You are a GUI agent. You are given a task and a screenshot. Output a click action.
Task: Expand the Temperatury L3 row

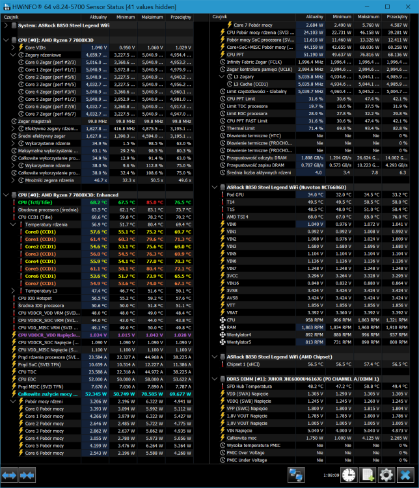click(13, 291)
